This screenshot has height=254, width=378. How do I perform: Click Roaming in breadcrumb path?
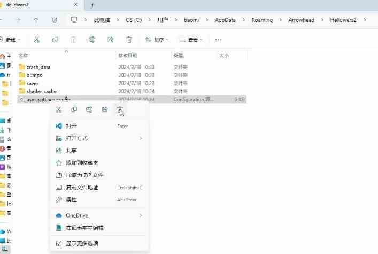point(263,20)
